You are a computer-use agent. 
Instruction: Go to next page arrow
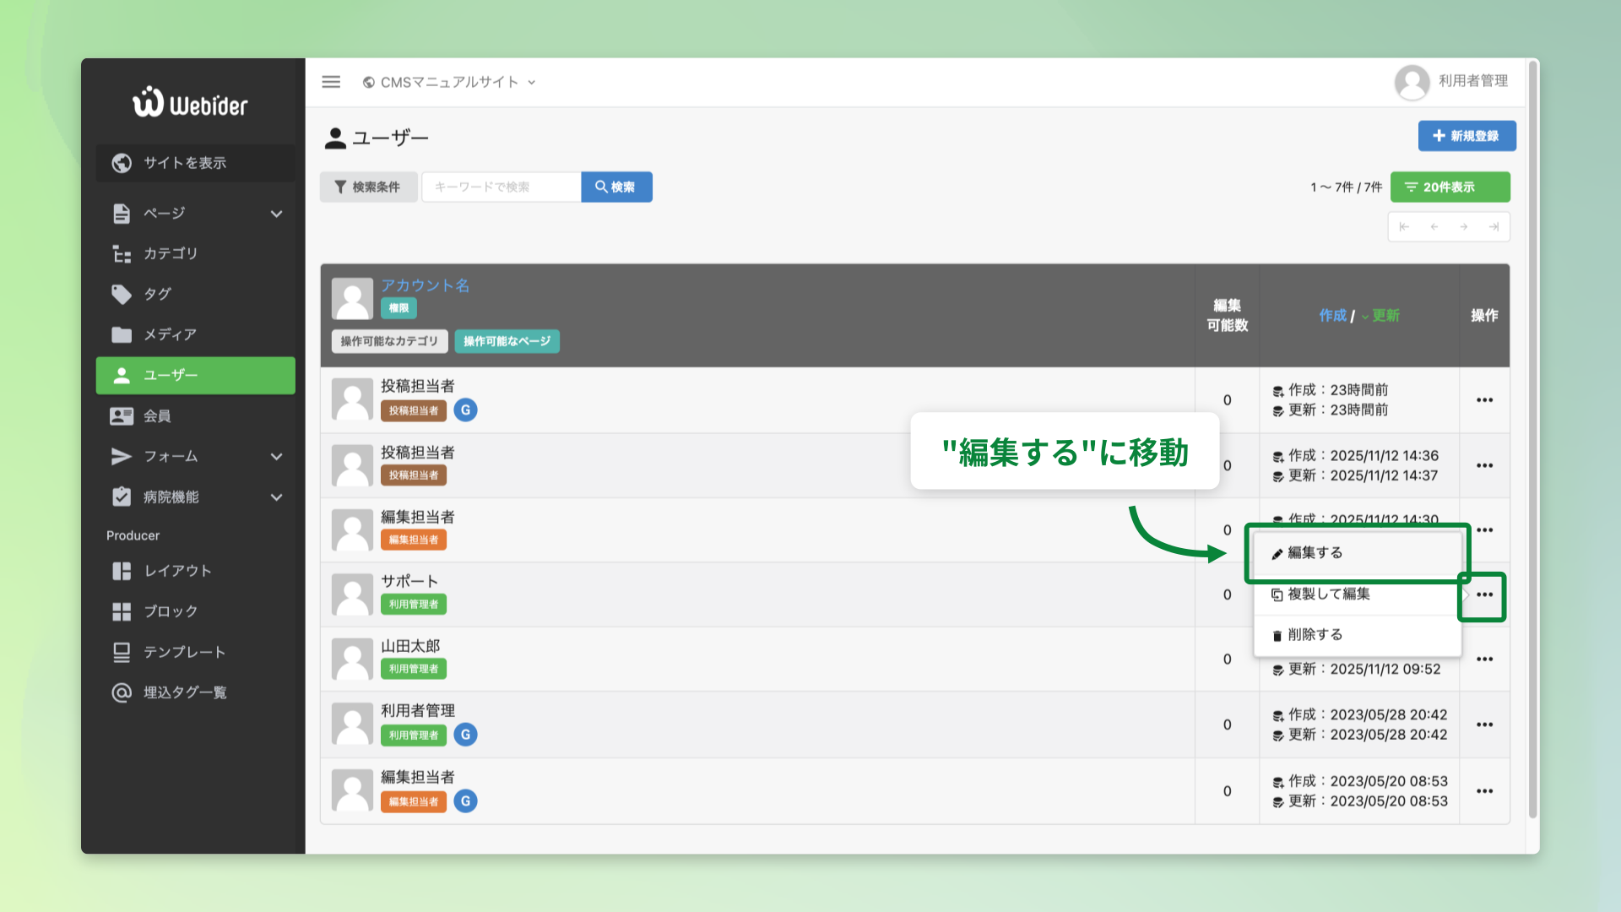point(1464,226)
